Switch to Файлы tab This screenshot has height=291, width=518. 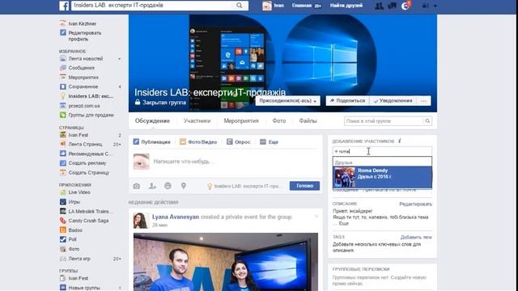tap(308, 120)
